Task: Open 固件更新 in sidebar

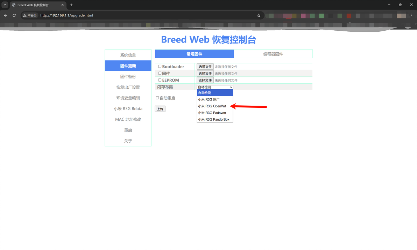Action: [x=128, y=66]
